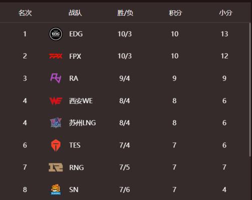
Task: Select the red WE team logo
Action: coord(56,100)
